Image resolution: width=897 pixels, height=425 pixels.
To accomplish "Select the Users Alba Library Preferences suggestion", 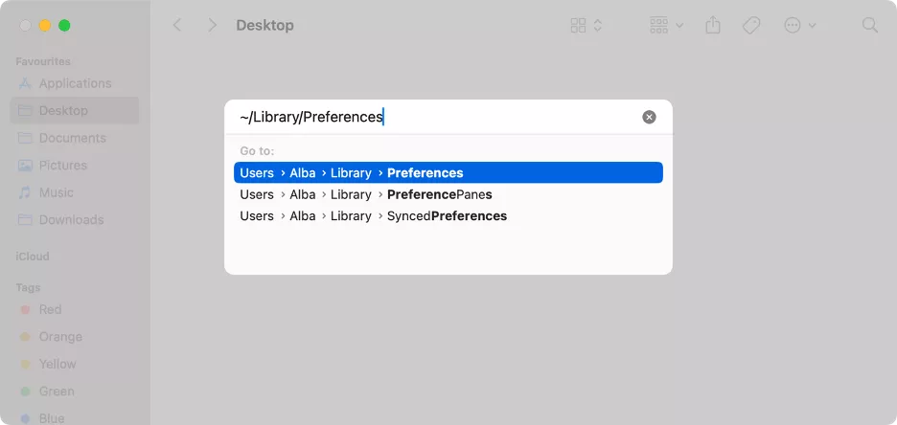I will (448, 172).
